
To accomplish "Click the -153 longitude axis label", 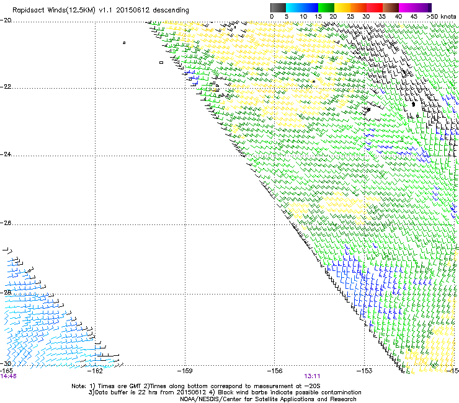I will (365, 371).
